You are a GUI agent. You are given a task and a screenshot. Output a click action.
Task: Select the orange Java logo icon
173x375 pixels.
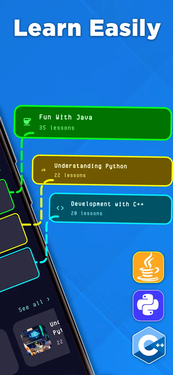(148, 267)
